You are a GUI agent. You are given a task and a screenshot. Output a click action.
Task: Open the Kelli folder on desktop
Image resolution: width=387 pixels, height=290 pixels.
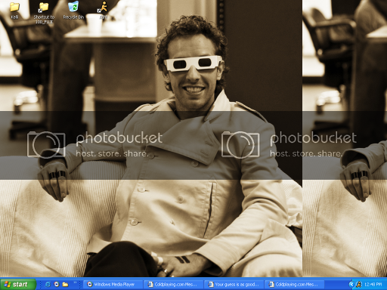[x=14, y=11]
